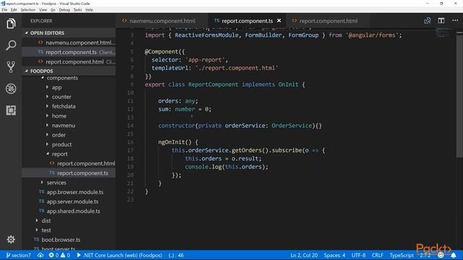
Task: Click the editor minimap
Action: click(x=442, y=32)
